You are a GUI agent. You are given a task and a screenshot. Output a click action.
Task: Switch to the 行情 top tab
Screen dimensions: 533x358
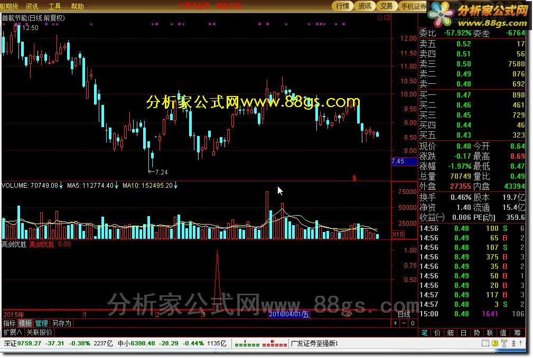(x=342, y=6)
